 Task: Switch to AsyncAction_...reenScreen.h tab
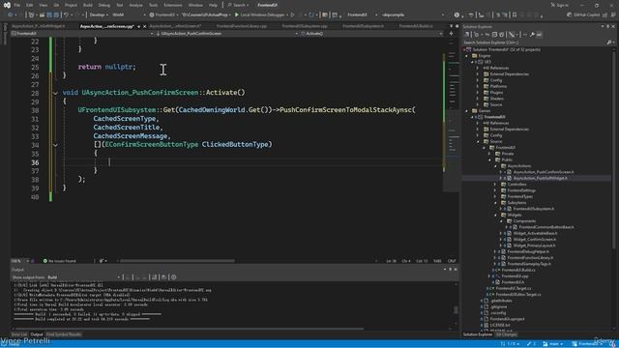click(x=175, y=26)
